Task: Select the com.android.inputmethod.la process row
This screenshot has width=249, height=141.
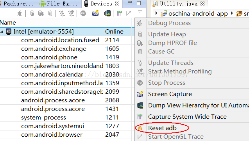Action: click(x=67, y=83)
